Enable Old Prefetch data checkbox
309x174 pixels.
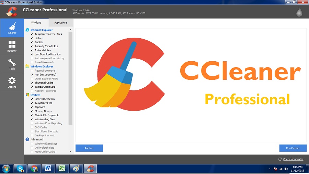[x=32, y=148]
